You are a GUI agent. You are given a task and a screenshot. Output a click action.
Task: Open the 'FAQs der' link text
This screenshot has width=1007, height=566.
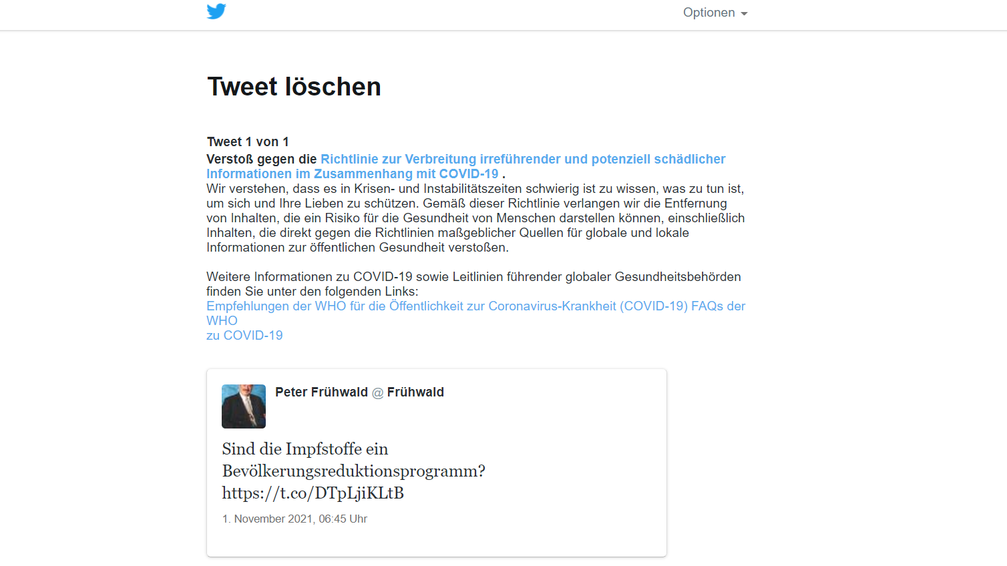click(x=719, y=306)
